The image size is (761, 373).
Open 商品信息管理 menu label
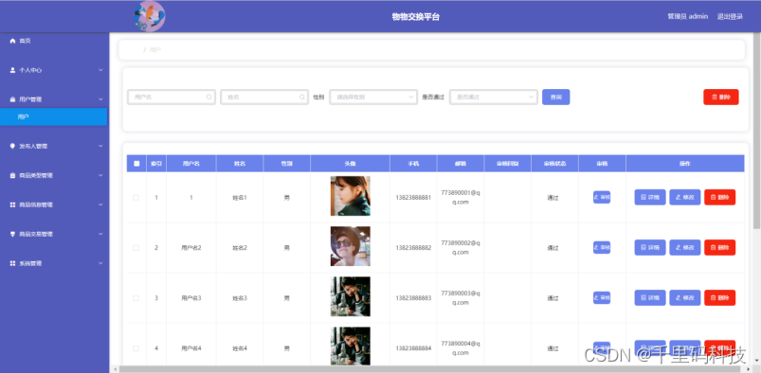pos(36,204)
